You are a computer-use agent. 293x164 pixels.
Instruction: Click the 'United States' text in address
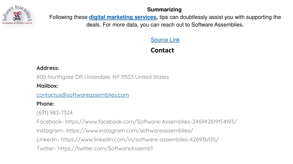[x=152, y=77]
